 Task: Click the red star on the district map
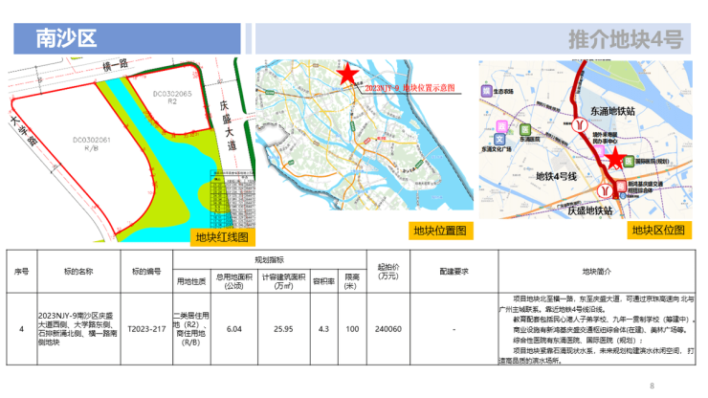click(615, 159)
